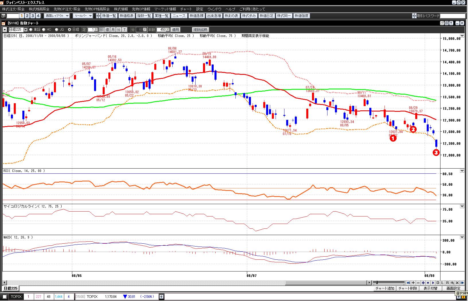Open the 画面レイアウト dropdown

point(57,16)
